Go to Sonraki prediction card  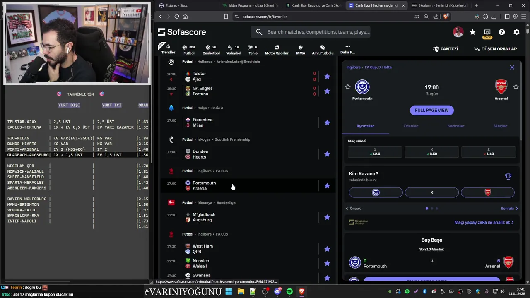tap(509, 209)
